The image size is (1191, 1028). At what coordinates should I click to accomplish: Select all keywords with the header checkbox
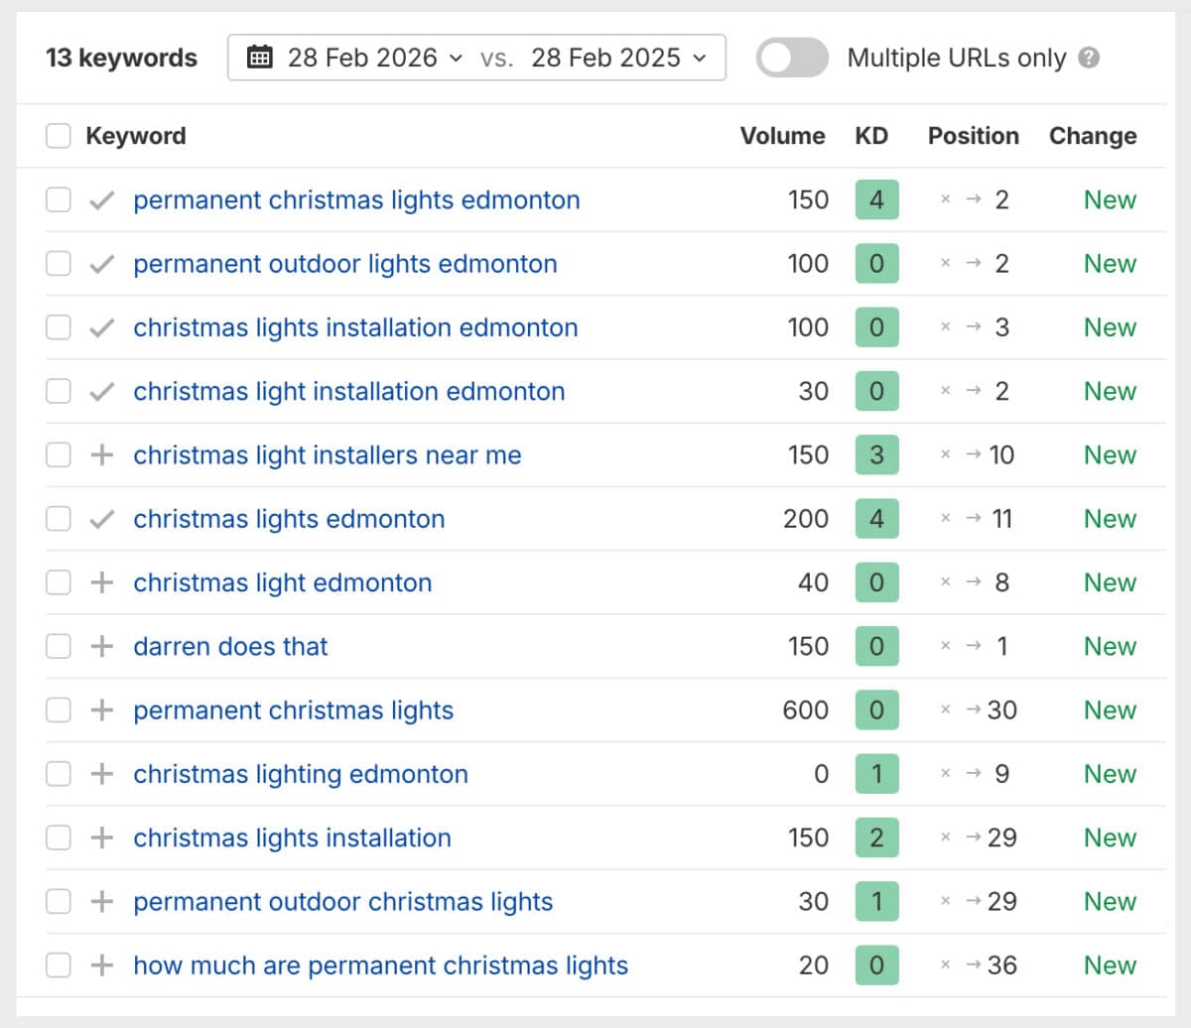tap(57, 135)
